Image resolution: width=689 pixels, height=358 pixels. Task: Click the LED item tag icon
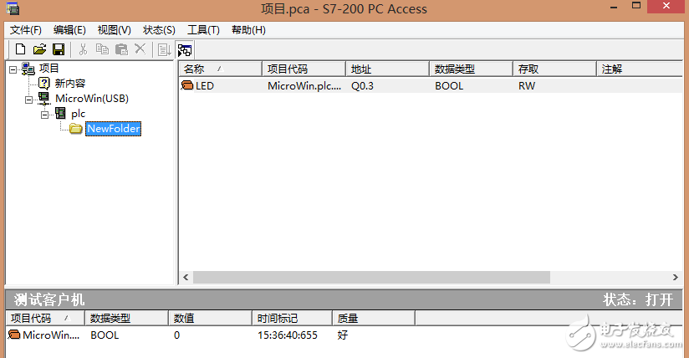[x=187, y=85]
